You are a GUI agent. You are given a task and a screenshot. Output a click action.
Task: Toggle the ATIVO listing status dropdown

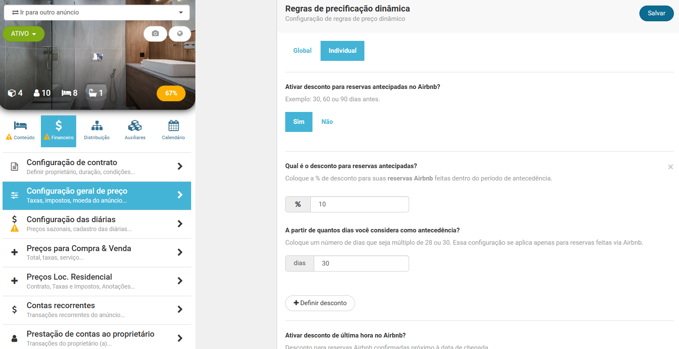click(24, 34)
